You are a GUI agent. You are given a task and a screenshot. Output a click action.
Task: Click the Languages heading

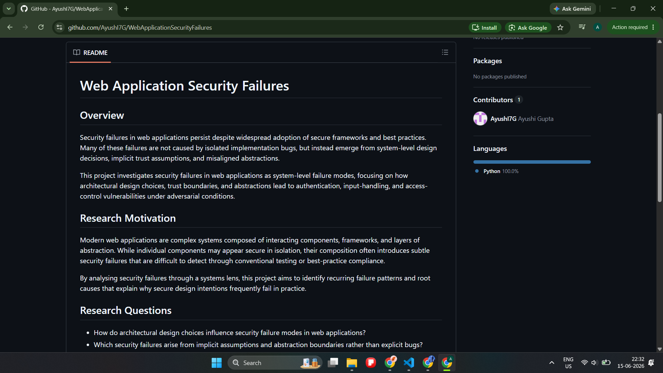[x=490, y=149]
